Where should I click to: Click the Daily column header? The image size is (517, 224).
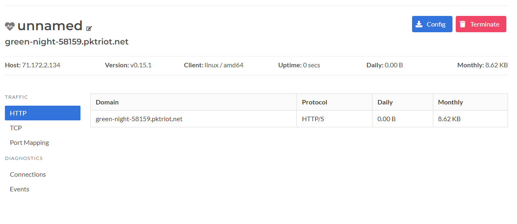pyautogui.click(x=385, y=102)
